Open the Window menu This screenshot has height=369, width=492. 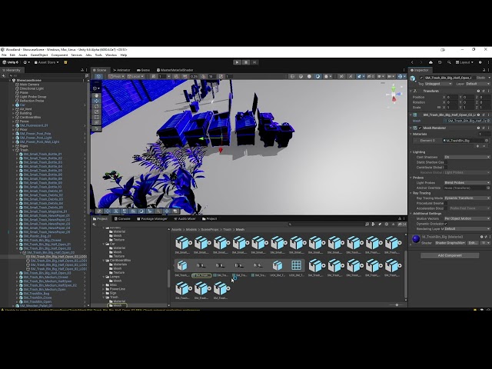click(111, 55)
